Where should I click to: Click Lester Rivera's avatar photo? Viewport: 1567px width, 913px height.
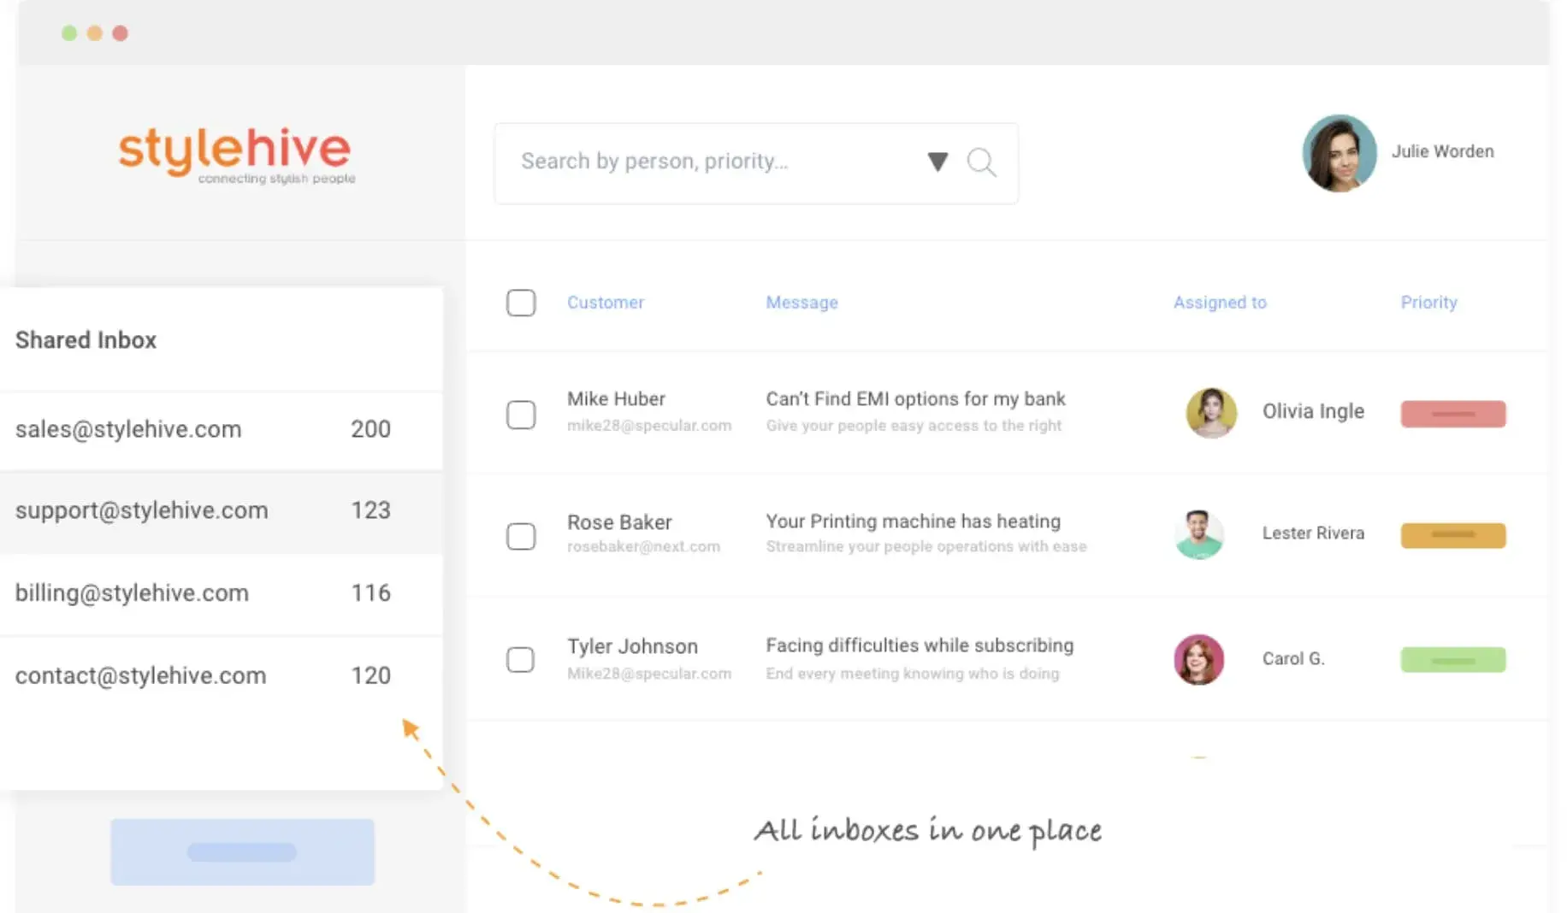1198,534
